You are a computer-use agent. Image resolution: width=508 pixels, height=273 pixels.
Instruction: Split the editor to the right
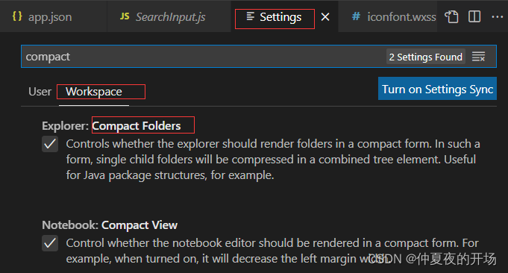pyautogui.click(x=474, y=16)
